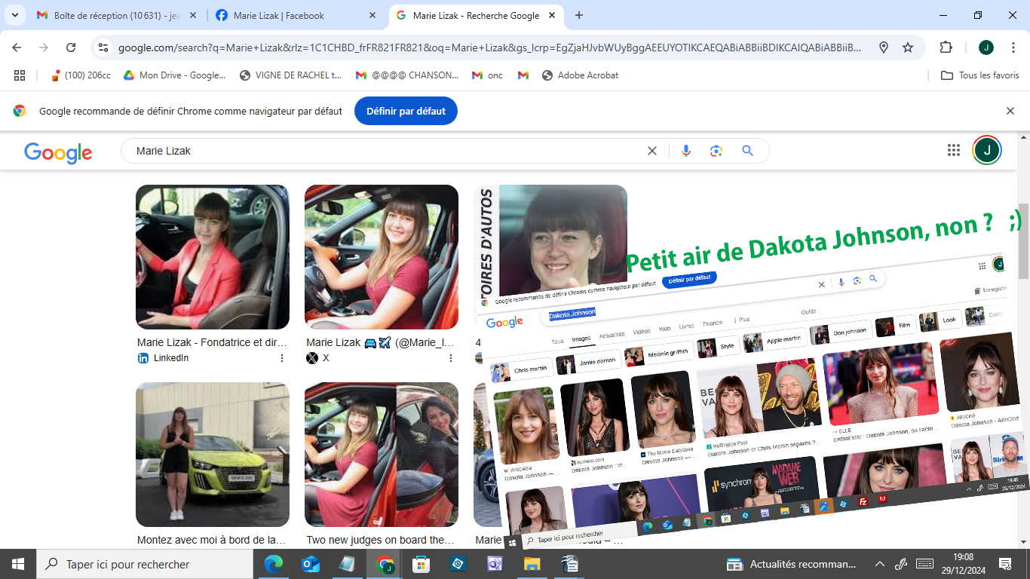Select the Marie Lizak - Recherche Google tab
This screenshot has width=1030, height=579.
point(477,15)
